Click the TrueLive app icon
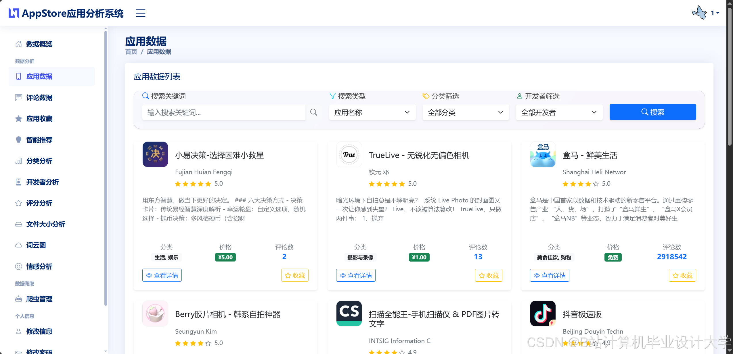This screenshot has height=354, width=733. 349,154
